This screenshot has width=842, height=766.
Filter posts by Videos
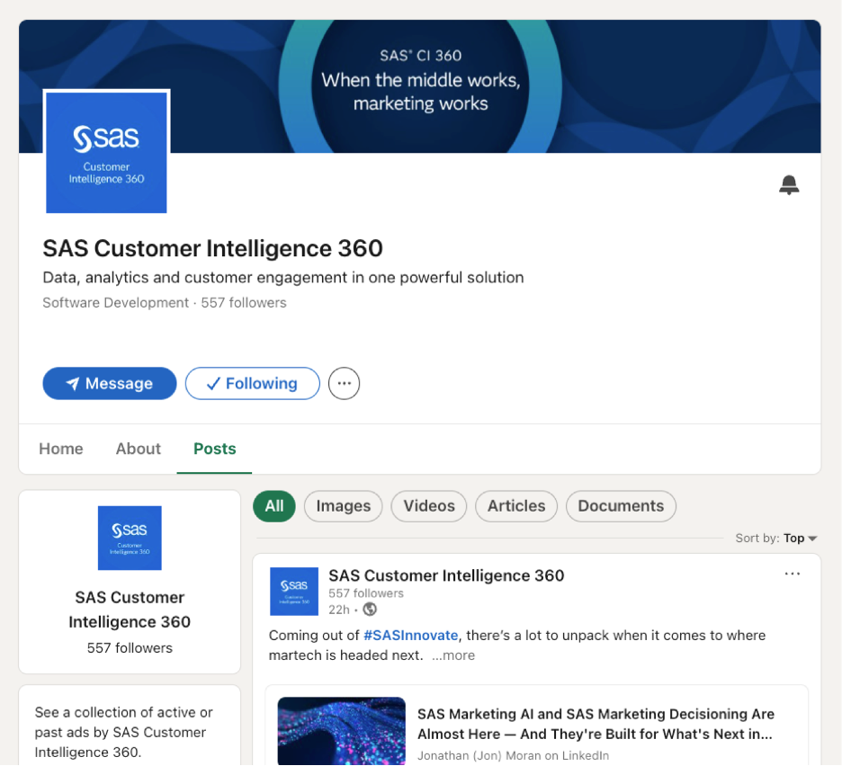point(428,505)
